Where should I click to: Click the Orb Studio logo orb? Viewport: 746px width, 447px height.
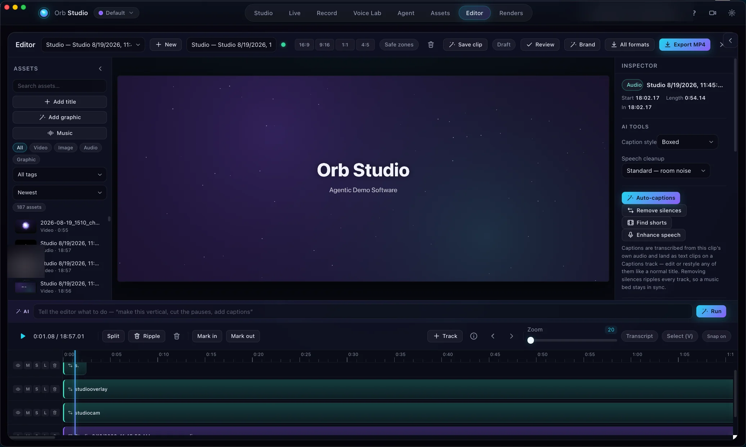coord(44,13)
